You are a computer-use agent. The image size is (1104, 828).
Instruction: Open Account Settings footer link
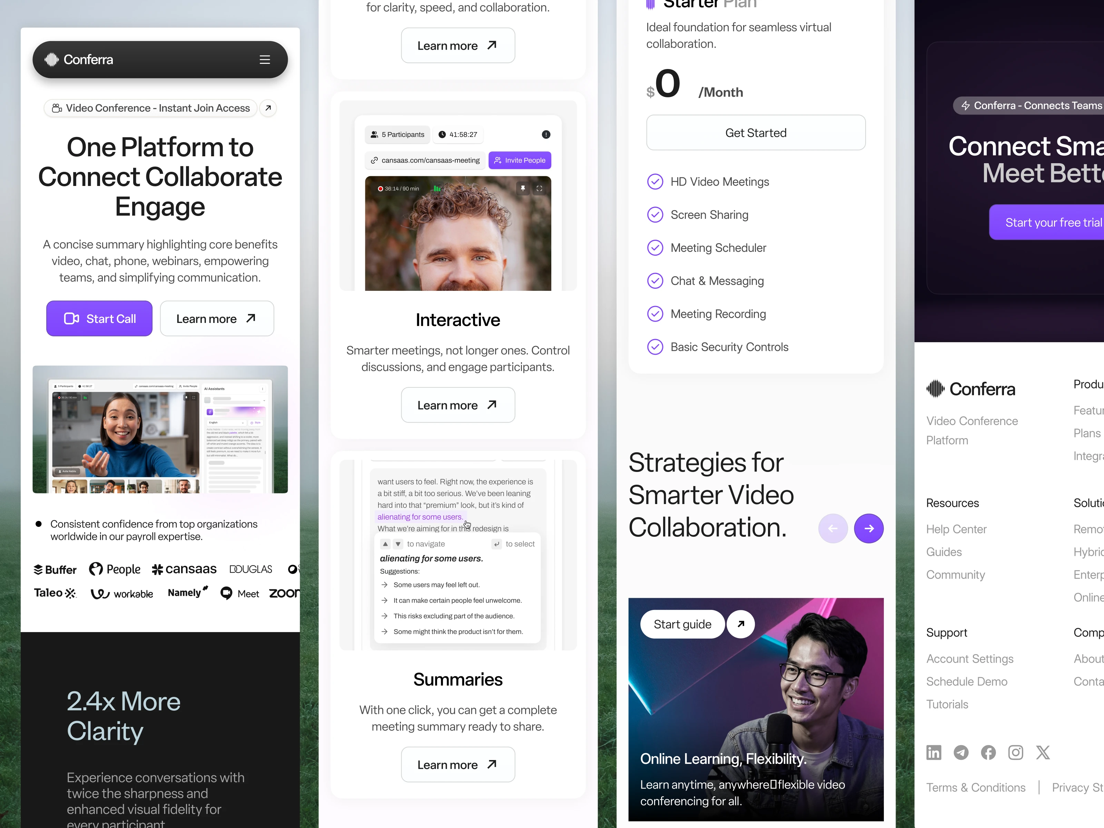(x=970, y=659)
